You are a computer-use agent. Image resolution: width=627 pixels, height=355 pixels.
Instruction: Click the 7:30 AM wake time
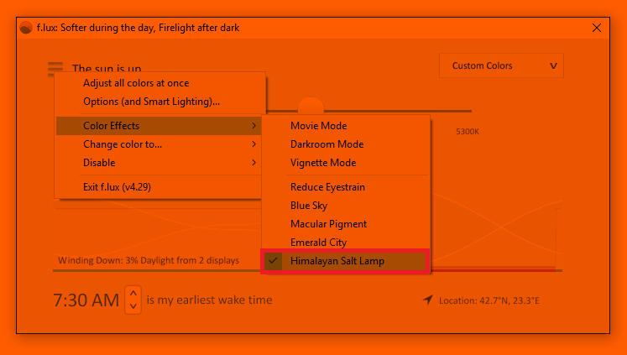pyautogui.click(x=86, y=300)
